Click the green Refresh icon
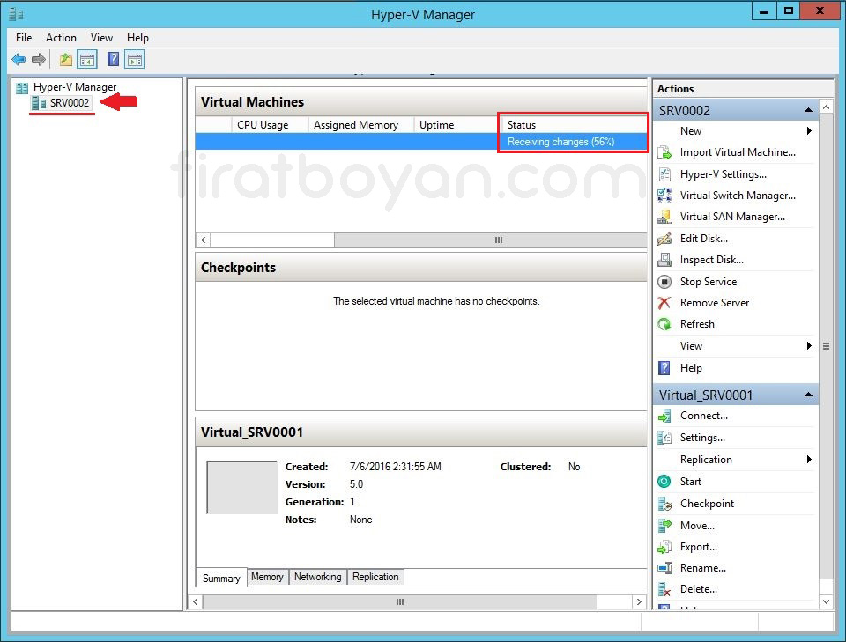The height and width of the screenshot is (642, 846). click(664, 324)
